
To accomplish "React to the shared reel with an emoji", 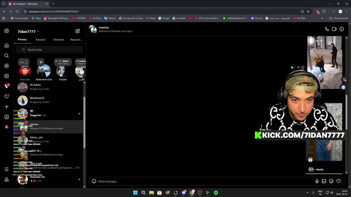I will 303,67.
